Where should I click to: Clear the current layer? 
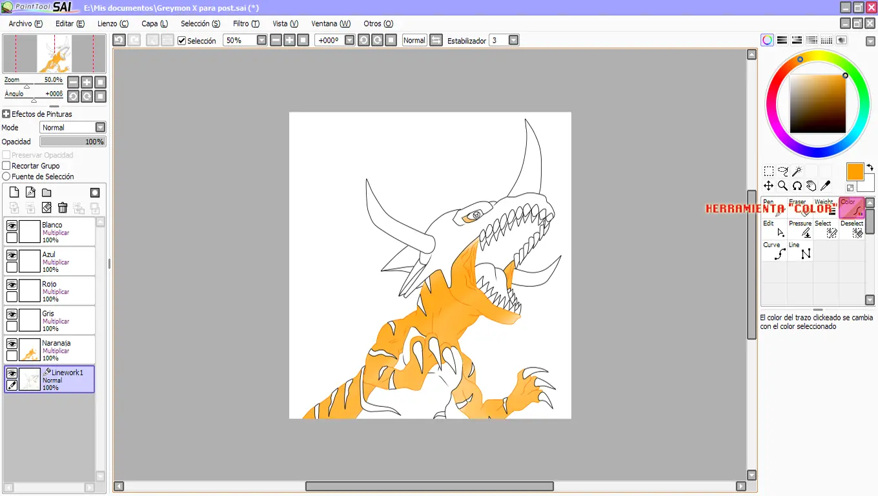click(x=46, y=207)
